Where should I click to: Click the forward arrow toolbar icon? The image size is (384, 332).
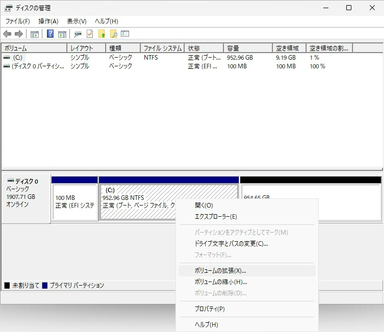pos(19,34)
